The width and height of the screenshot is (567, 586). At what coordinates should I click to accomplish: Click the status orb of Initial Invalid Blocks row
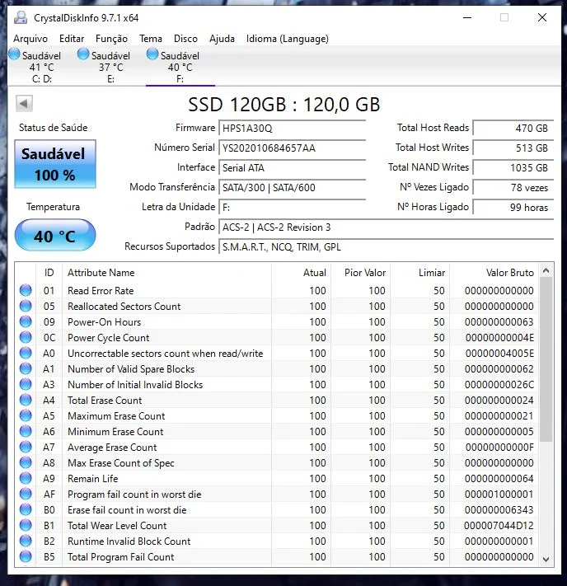pyautogui.click(x=26, y=385)
